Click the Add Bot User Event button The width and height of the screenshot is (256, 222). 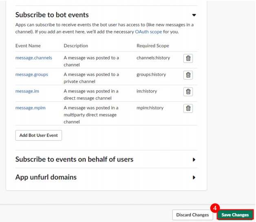click(39, 135)
